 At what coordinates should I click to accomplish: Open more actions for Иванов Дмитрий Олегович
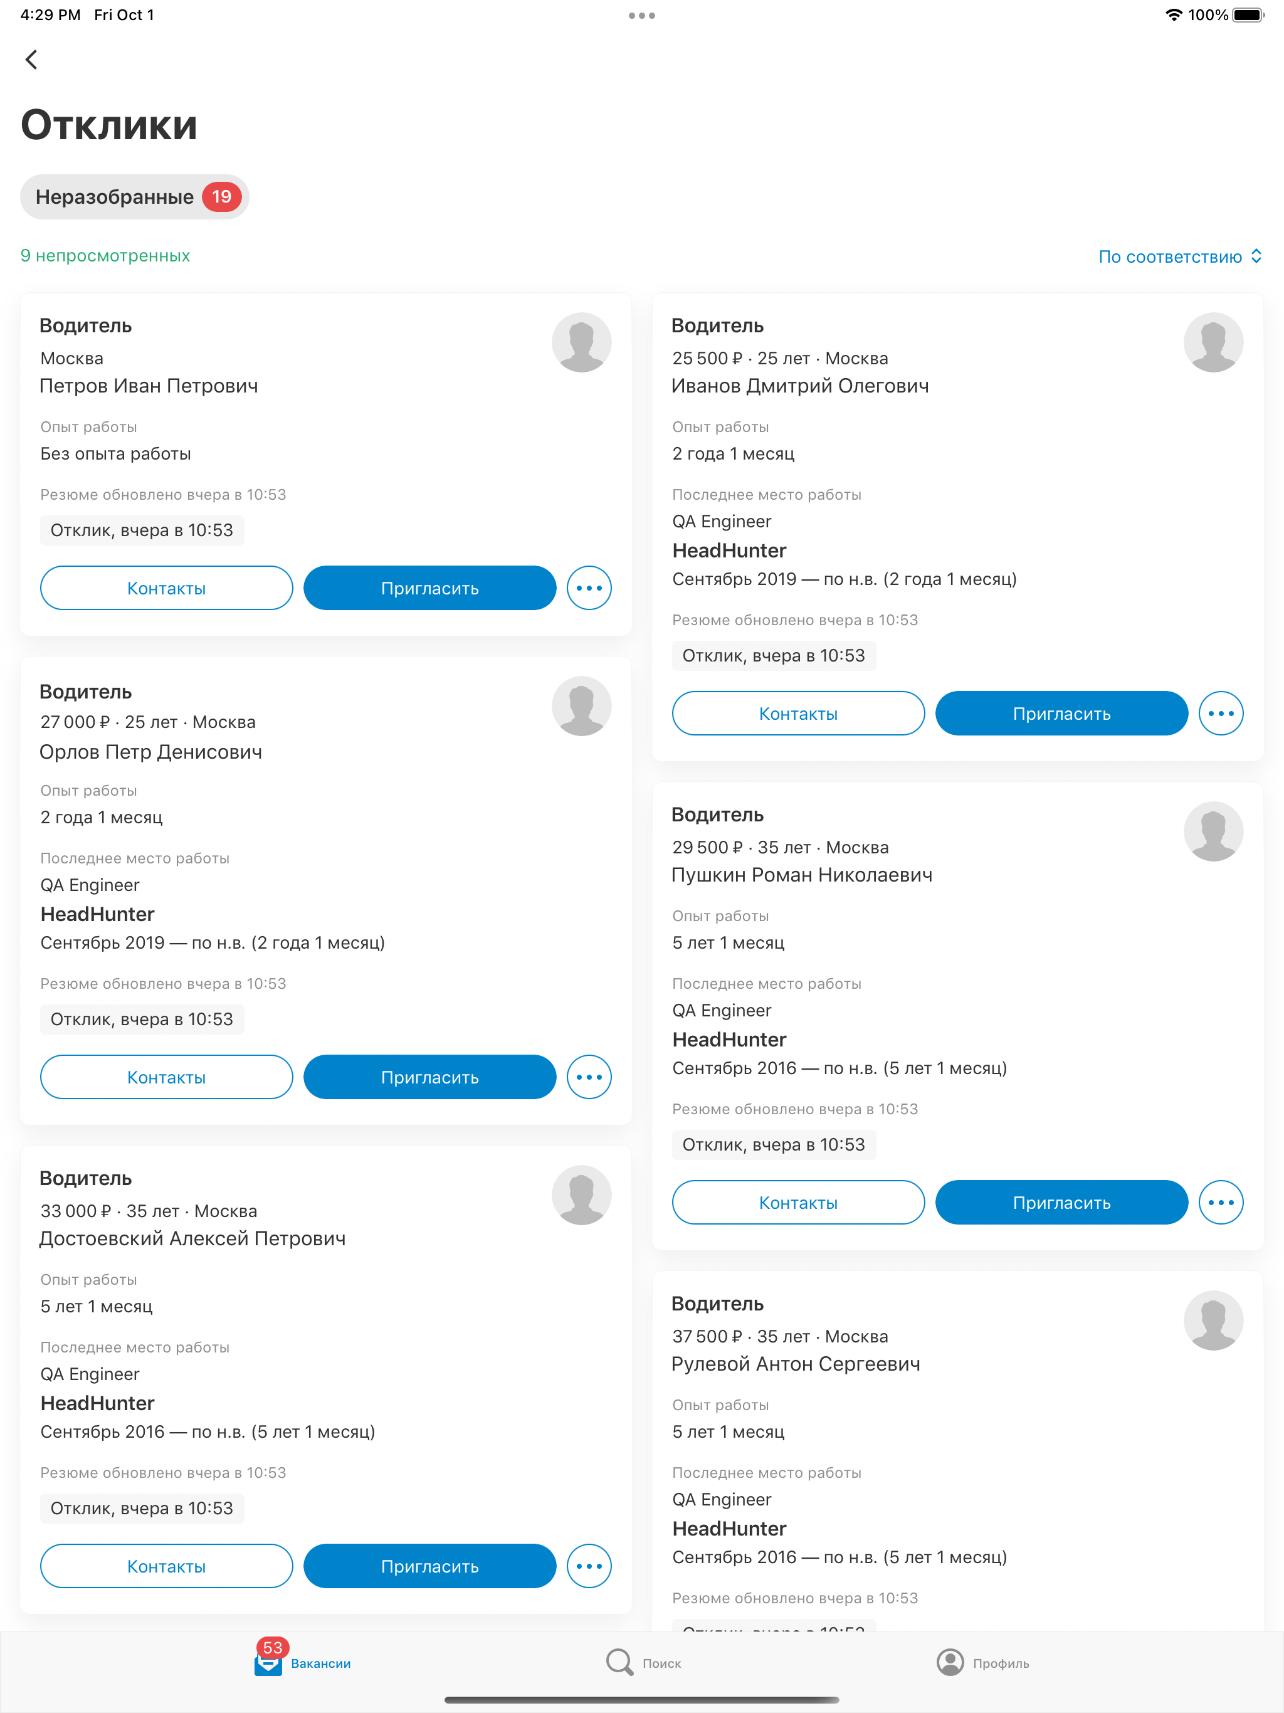[1221, 714]
